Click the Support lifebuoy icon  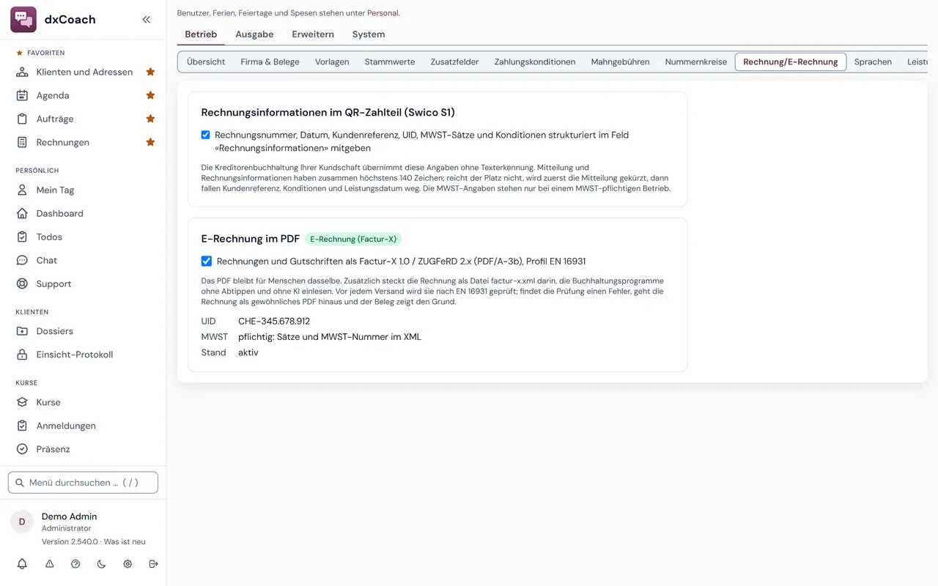tap(22, 283)
